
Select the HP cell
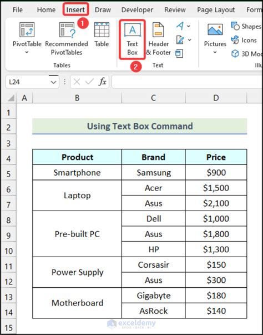tap(154, 249)
